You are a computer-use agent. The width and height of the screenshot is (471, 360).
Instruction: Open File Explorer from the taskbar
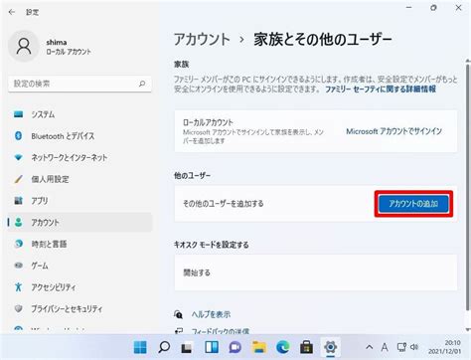coord(259,347)
